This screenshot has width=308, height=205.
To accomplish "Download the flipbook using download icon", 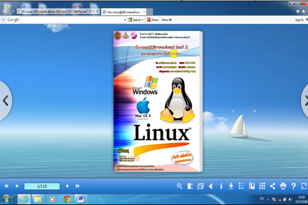I will (231, 186).
